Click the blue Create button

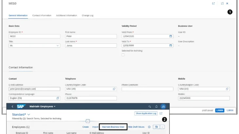click(x=220, y=110)
